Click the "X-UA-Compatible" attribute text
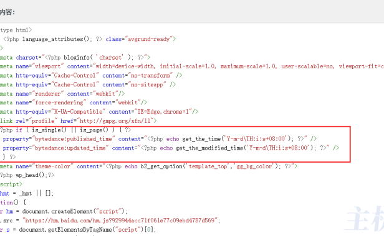The image size is (384, 236). click(x=79, y=112)
